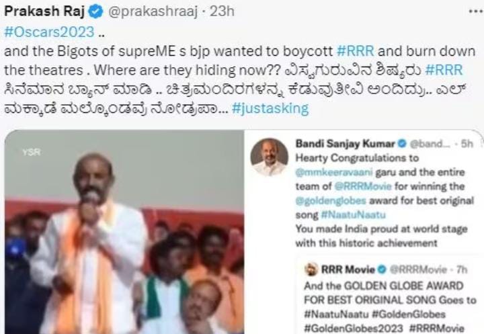
Task: Open the 23h tweet timestamp
Action: click(222, 11)
